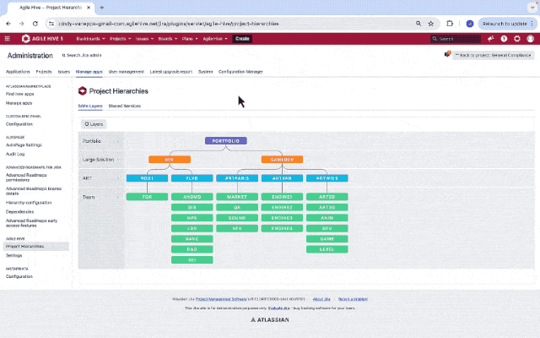Viewport: 540px width, 338px height.
Task: Click the Agile Hive 3 logo
Action: [x=42, y=39]
